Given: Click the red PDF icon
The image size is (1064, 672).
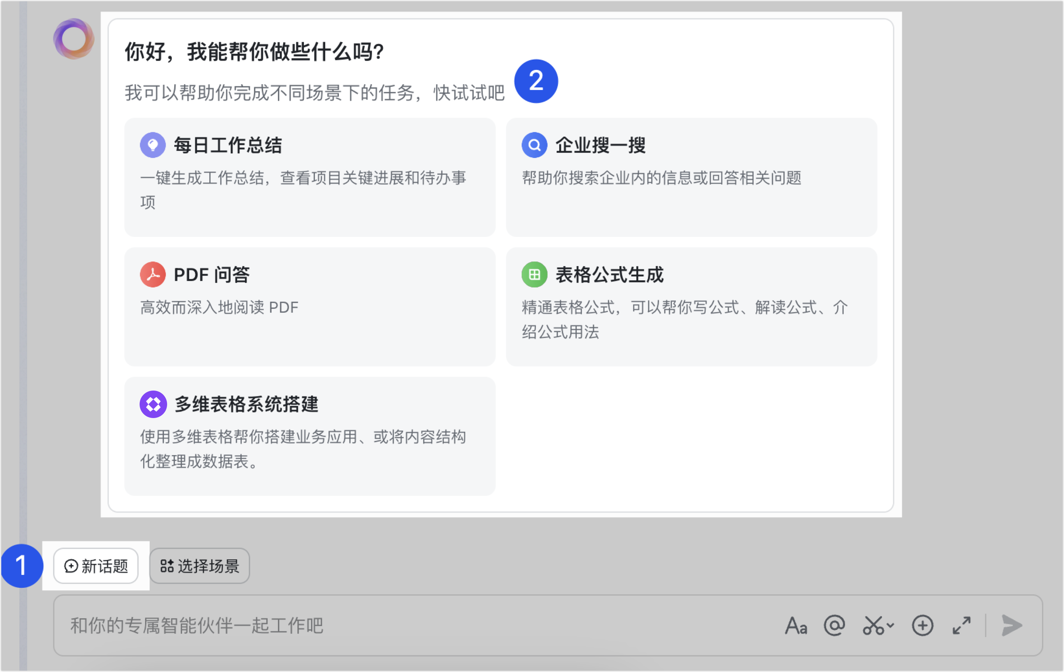Looking at the screenshot, I should [153, 274].
